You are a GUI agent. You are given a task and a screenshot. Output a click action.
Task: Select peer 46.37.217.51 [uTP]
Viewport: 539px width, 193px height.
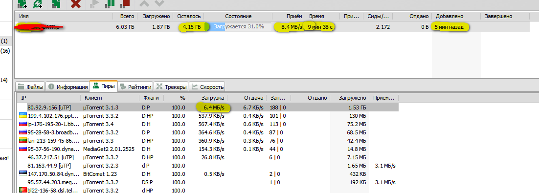208,157
